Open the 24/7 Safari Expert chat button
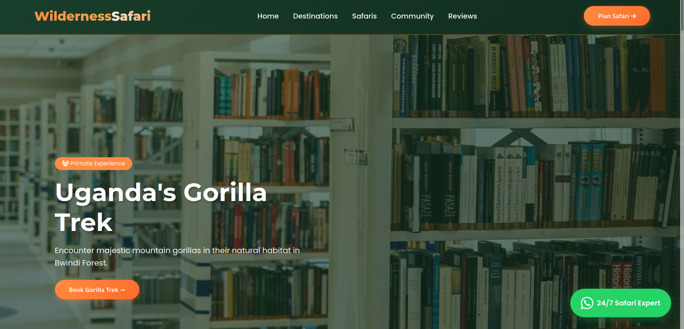The height and width of the screenshot is (329, 684). tap(621, 303)
